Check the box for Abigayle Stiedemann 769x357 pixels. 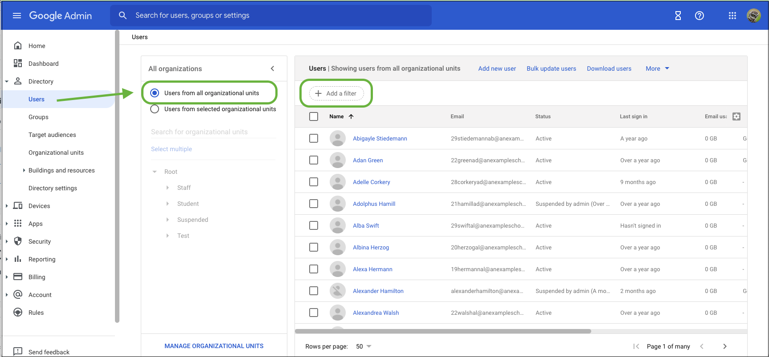[x=314, y=138]
